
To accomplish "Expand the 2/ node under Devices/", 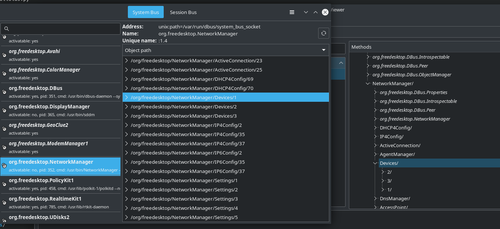I will coord(382,172).
